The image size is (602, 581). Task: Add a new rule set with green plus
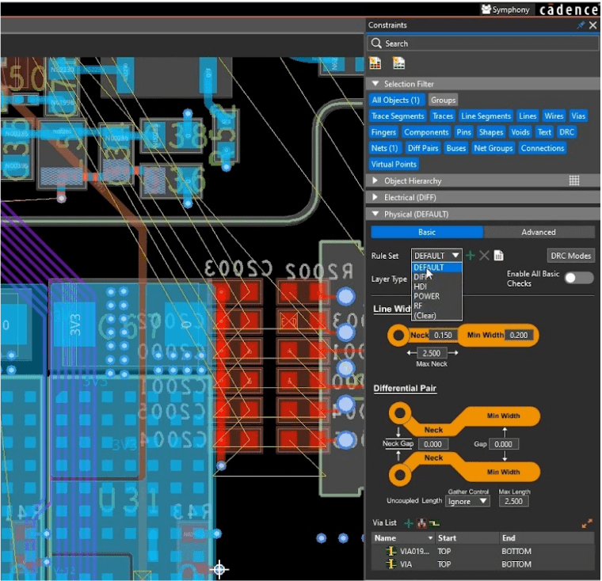tap(471, 256)
